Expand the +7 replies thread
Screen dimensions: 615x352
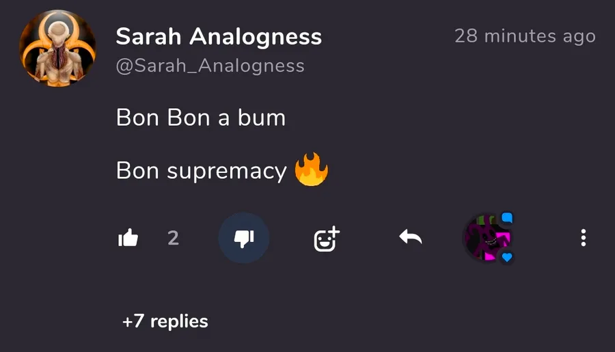coord(165,321)
